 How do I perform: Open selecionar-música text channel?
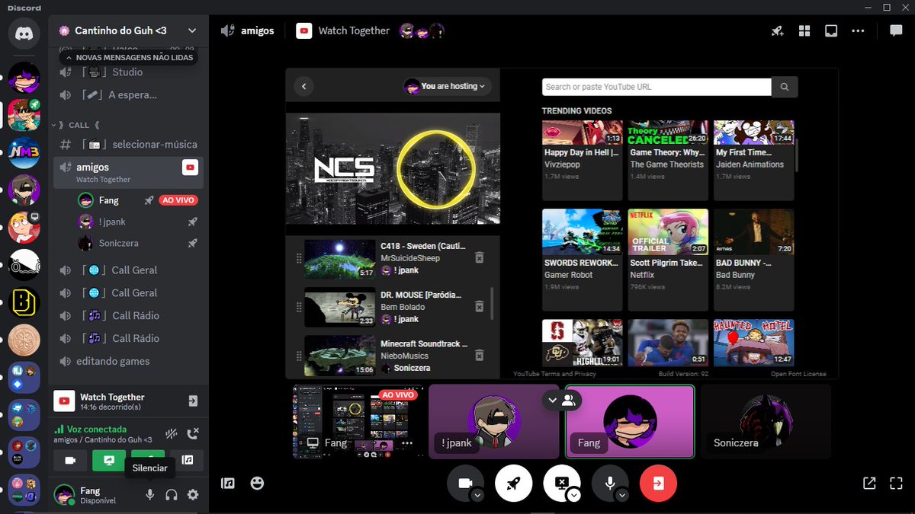[x=128, y=144]
